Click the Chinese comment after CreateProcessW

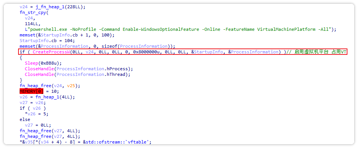[x=317, y=52]
